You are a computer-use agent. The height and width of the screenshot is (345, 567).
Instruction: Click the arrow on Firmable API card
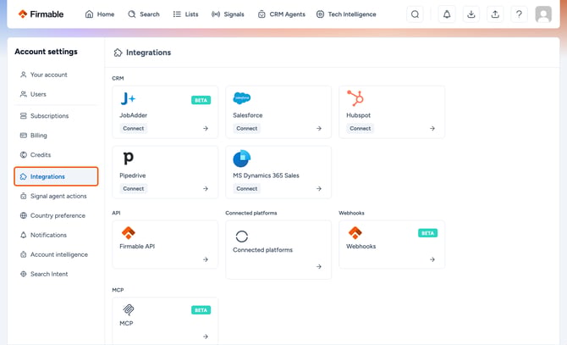tap(206, 259)
